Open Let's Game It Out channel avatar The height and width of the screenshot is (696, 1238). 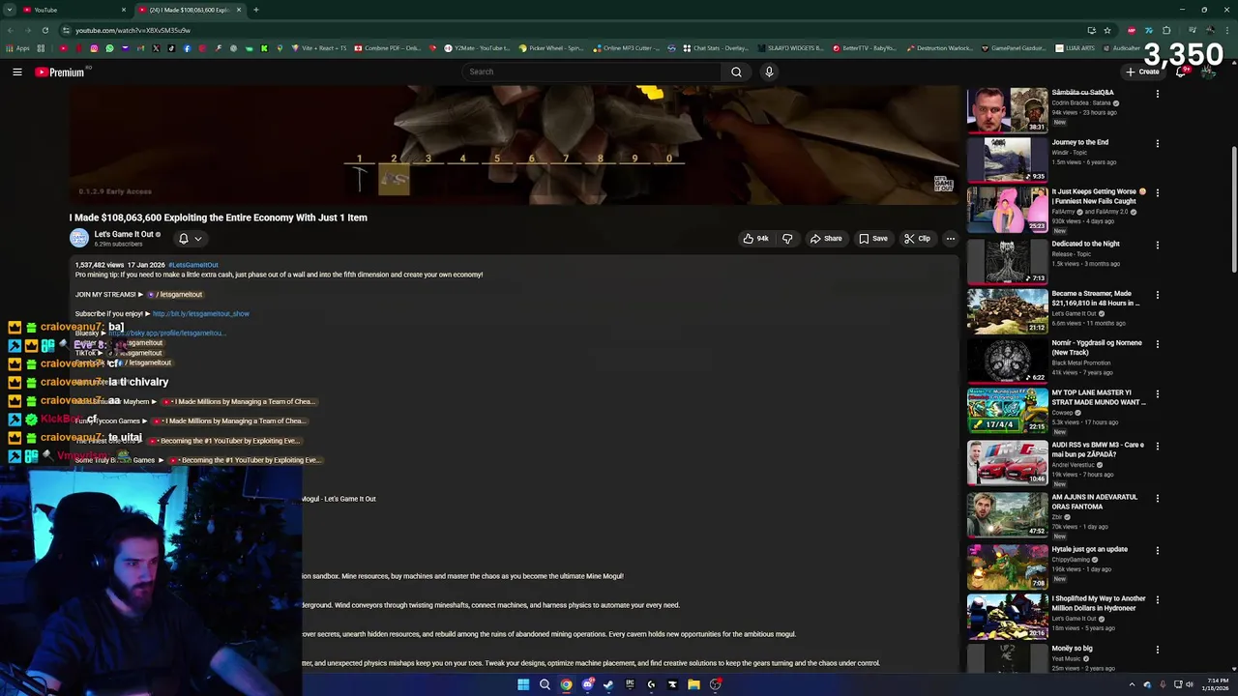tap(79, 238)
